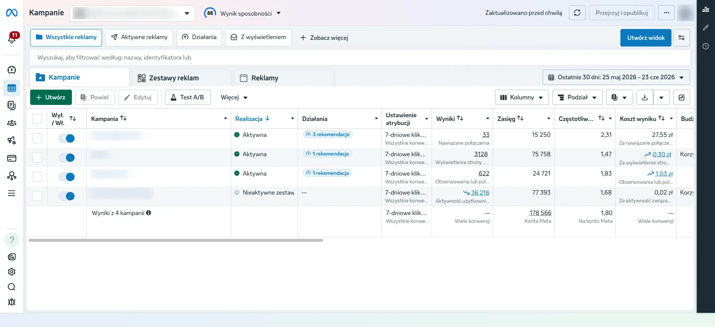
Task: Open settings gear icon in sidebar
Action: pos(12,272)
